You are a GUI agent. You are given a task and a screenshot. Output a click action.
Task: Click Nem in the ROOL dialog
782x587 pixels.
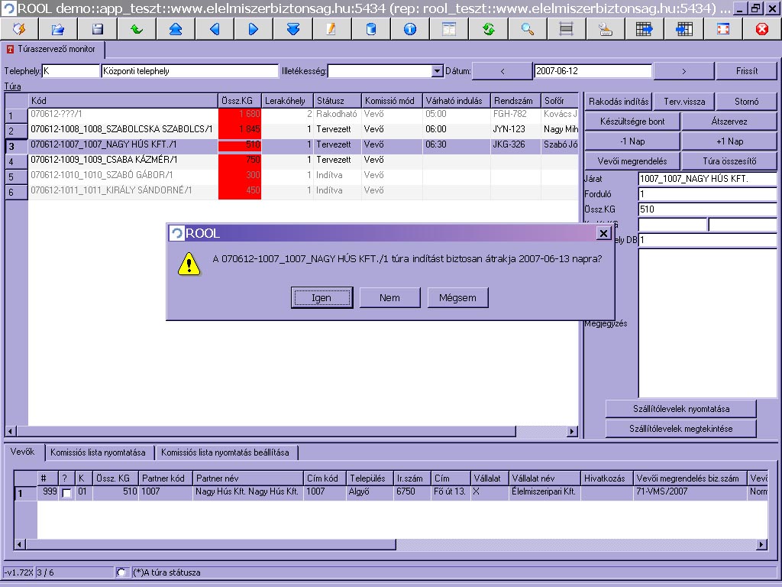pos(389,297)
